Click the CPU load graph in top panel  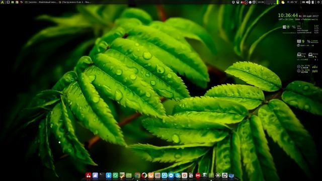click(272, 2)
